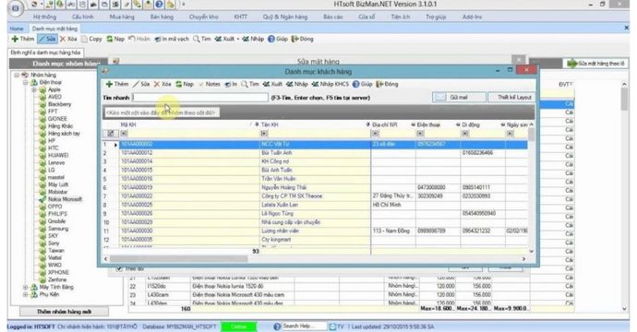This screenshot has height=332, width=637.
Task: Select Nokia Microsoft in the group tree
Action: coord(65,199)
